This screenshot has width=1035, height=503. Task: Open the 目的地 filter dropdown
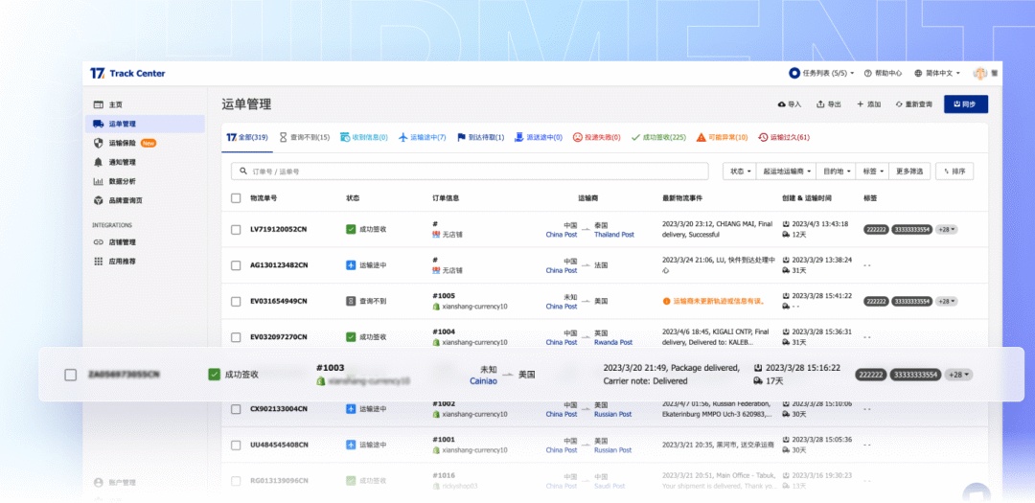pyautogui.click(x=836, y=171)
